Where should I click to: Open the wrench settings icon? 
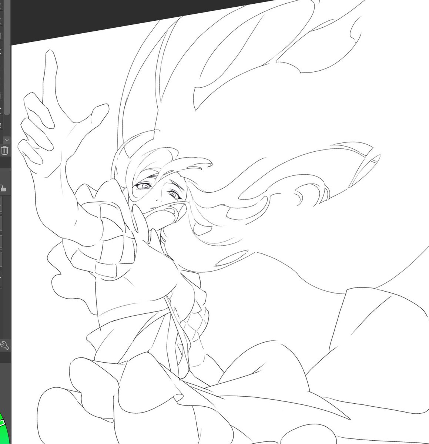click(4, 346)
